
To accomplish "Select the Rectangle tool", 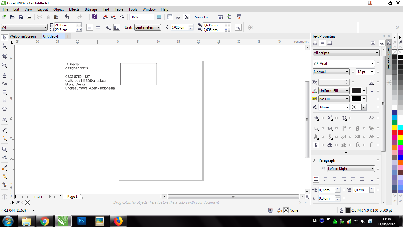I will coord(5,92).
